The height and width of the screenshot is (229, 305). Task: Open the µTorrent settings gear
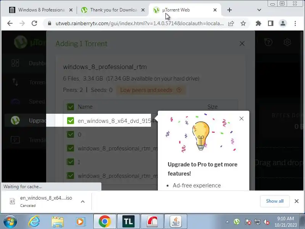click(x=287, y=42)
